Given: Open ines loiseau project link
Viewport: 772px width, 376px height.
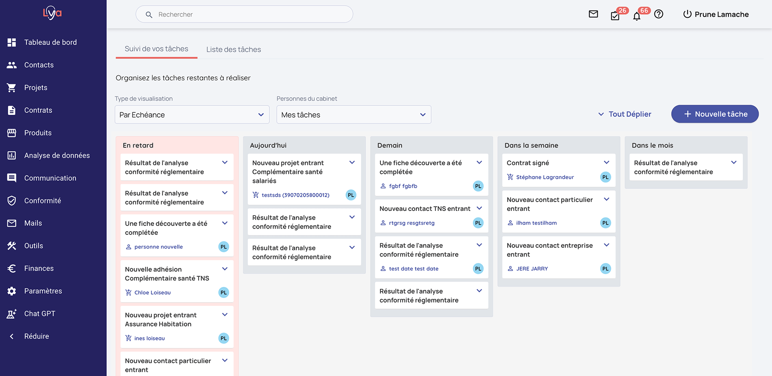Looking at the screenshot, I should [x=150, y=338].
